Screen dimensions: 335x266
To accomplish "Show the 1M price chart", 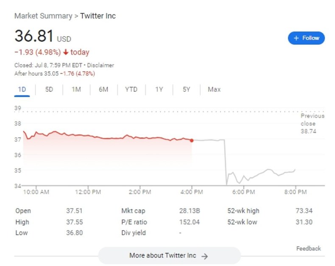I will coord(76,90).
